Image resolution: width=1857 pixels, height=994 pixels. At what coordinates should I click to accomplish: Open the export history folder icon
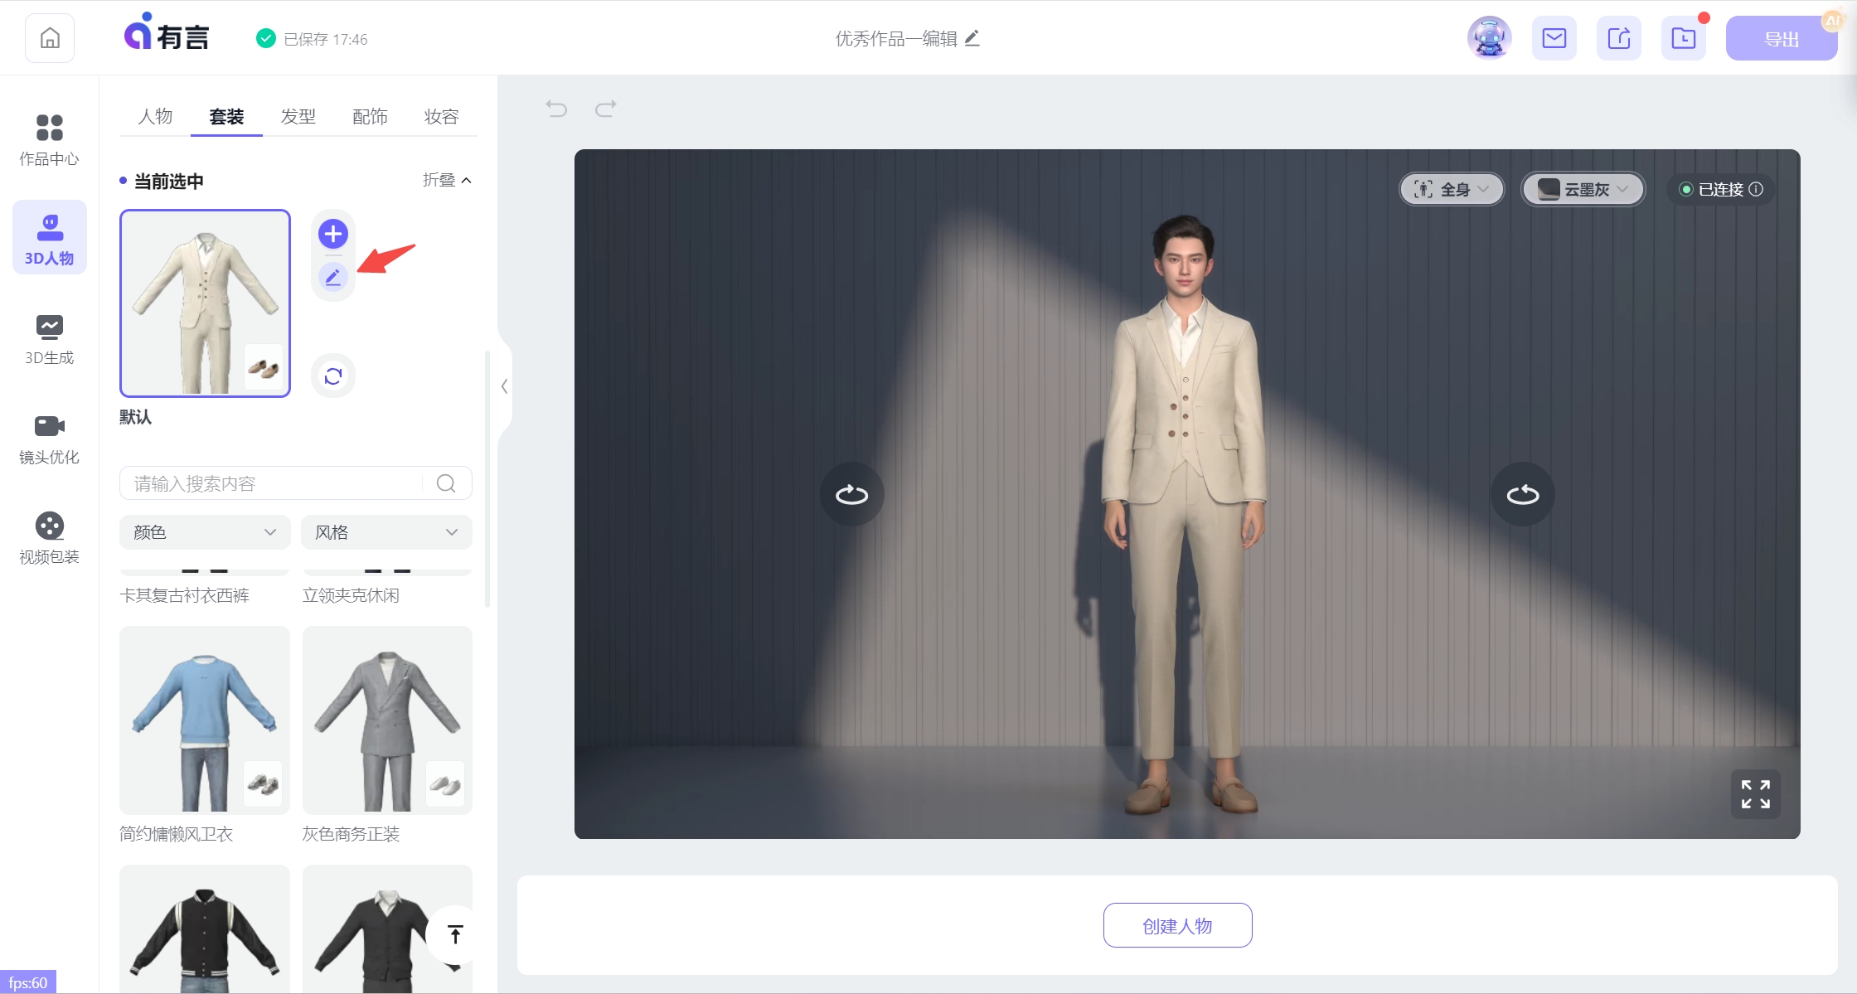click(1684, 38)
